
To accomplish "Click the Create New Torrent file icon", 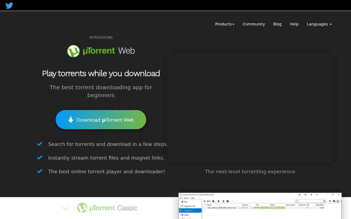I will coord(213,201).
